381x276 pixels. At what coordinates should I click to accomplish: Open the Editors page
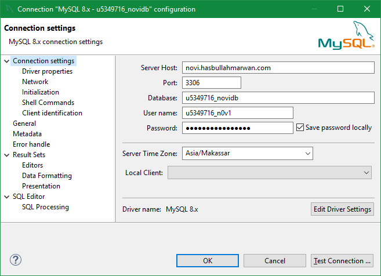click(32, 165)
